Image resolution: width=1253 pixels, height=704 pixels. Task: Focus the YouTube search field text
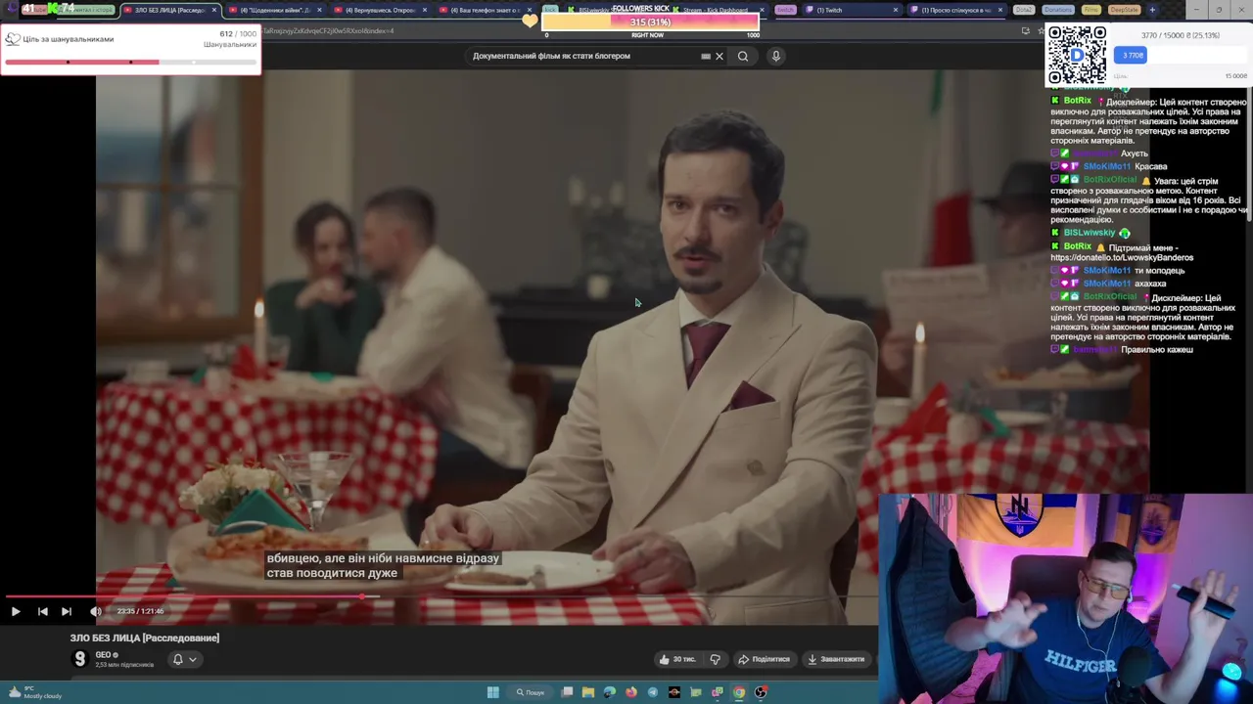point(551,56)
